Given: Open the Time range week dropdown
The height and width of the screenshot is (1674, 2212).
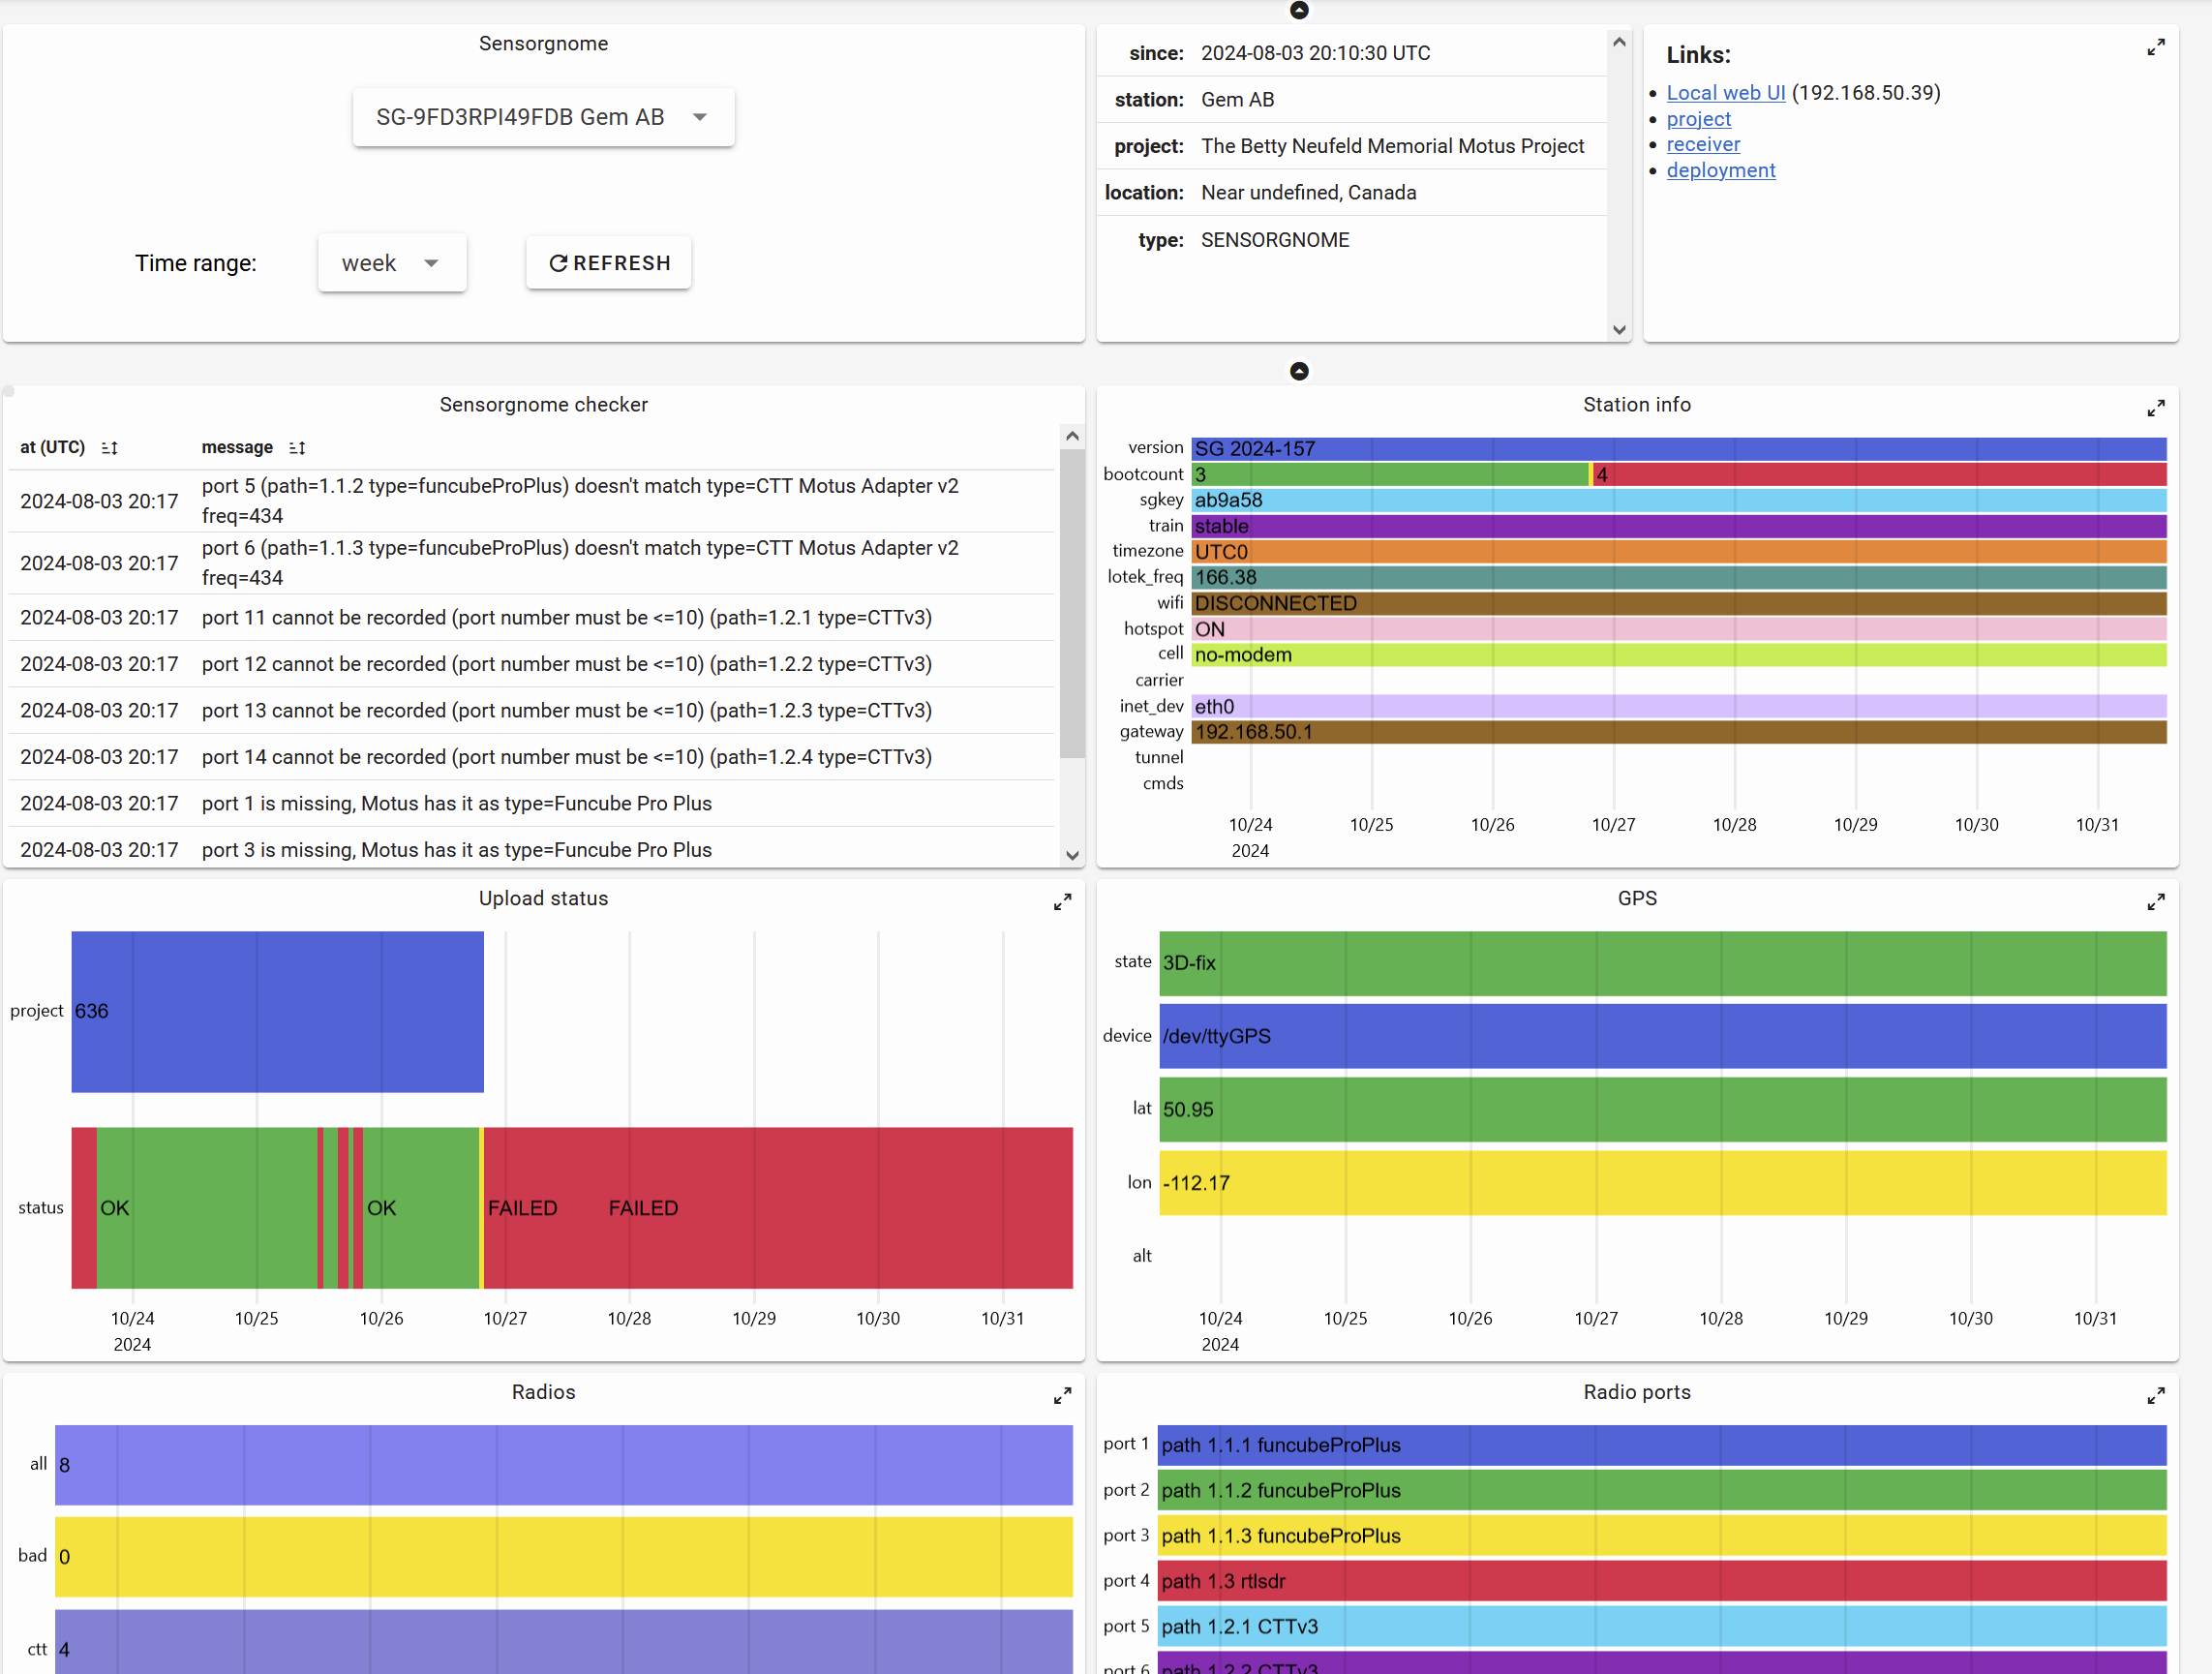Looking at the screenshot, I should 391,263.
